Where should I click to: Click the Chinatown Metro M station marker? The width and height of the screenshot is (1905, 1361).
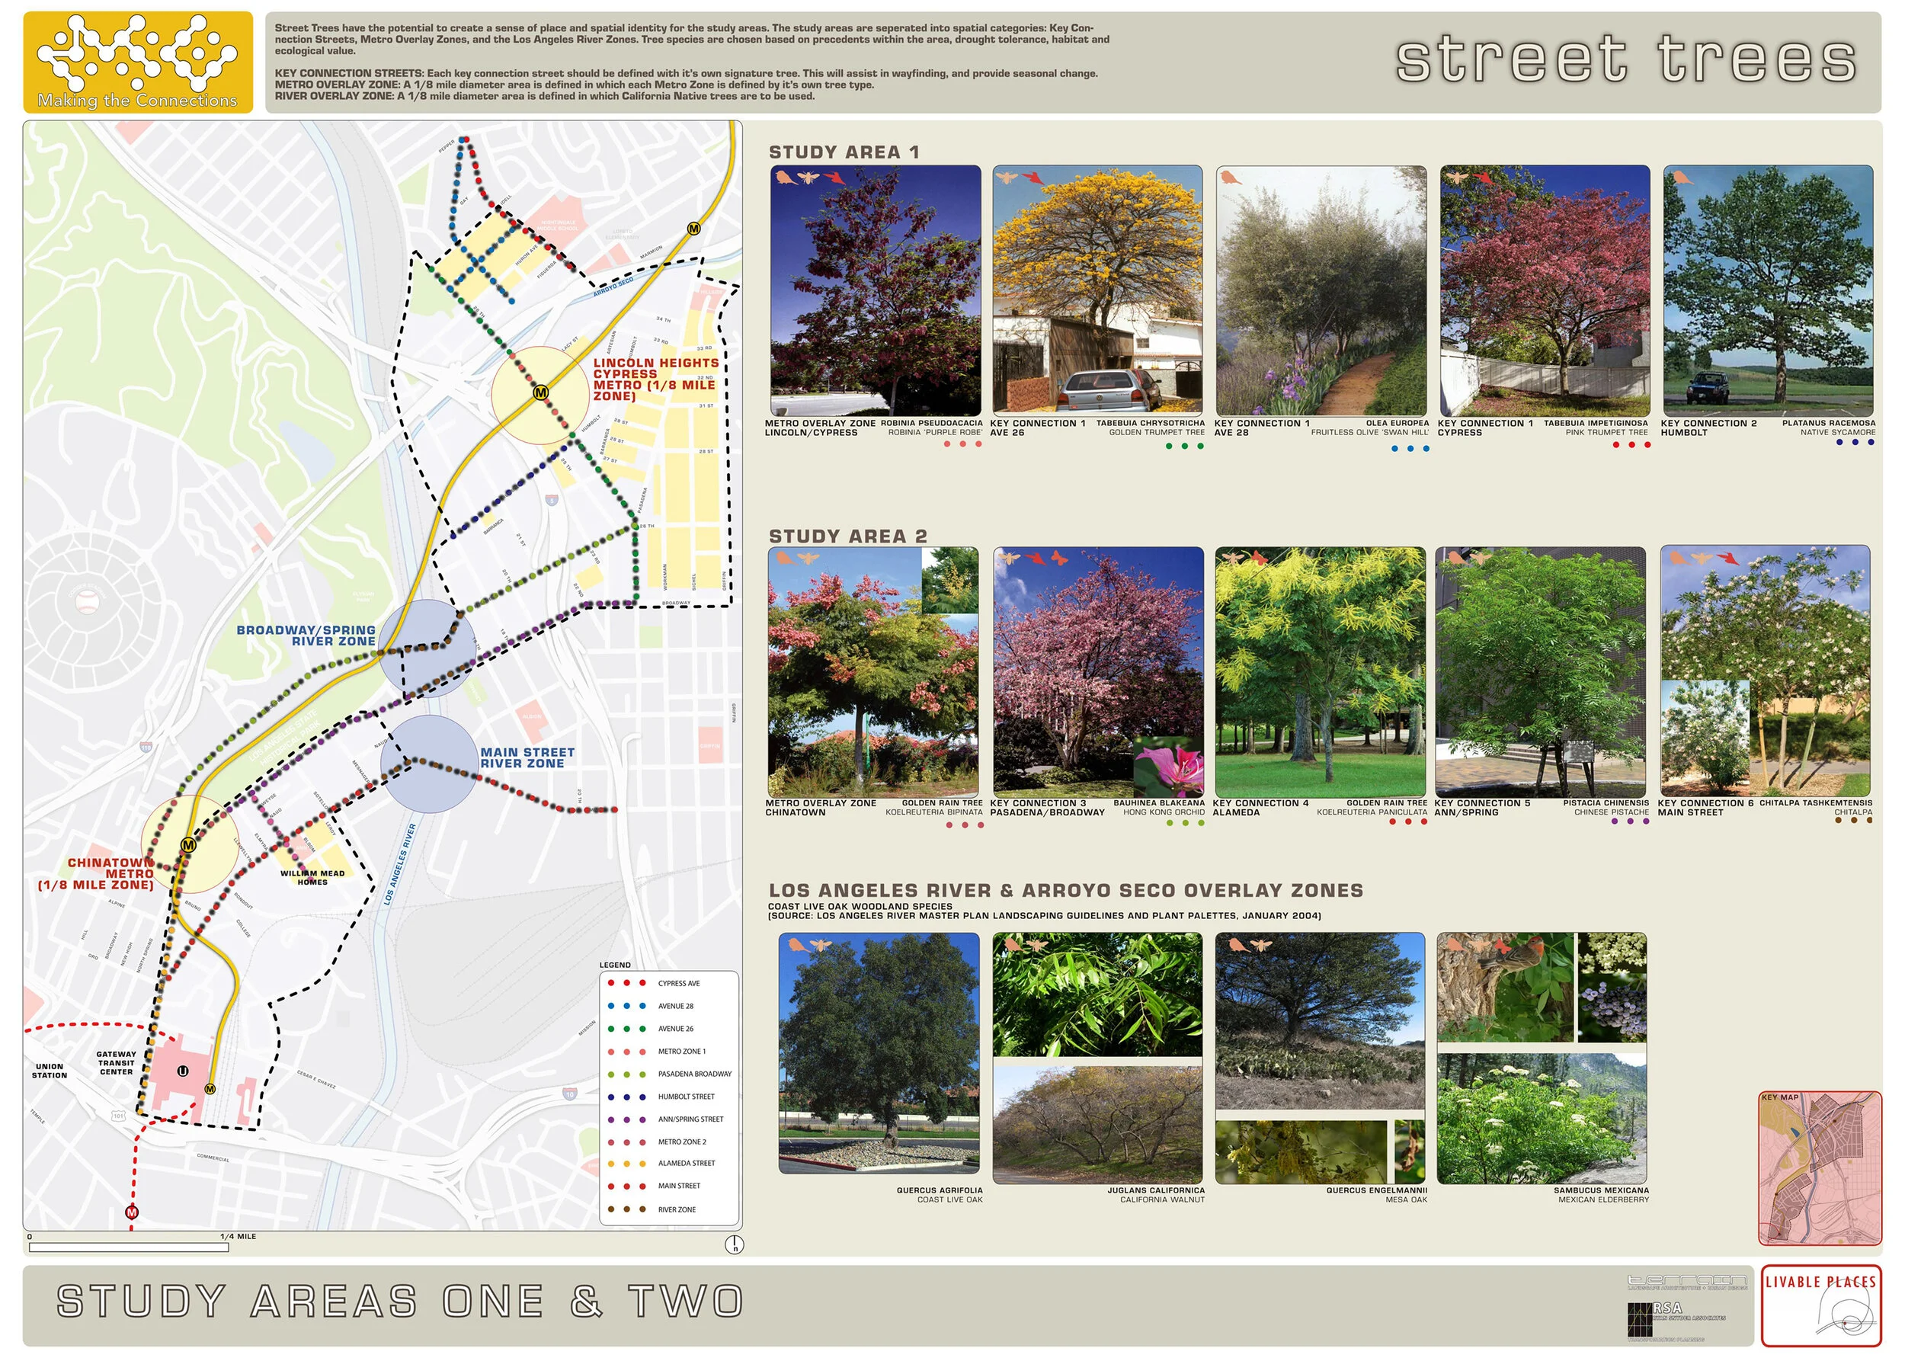click(x=188, y=845)
